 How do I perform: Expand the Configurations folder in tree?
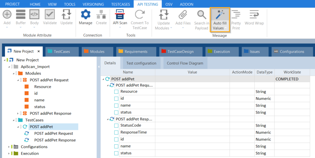(x=9, y=147)
